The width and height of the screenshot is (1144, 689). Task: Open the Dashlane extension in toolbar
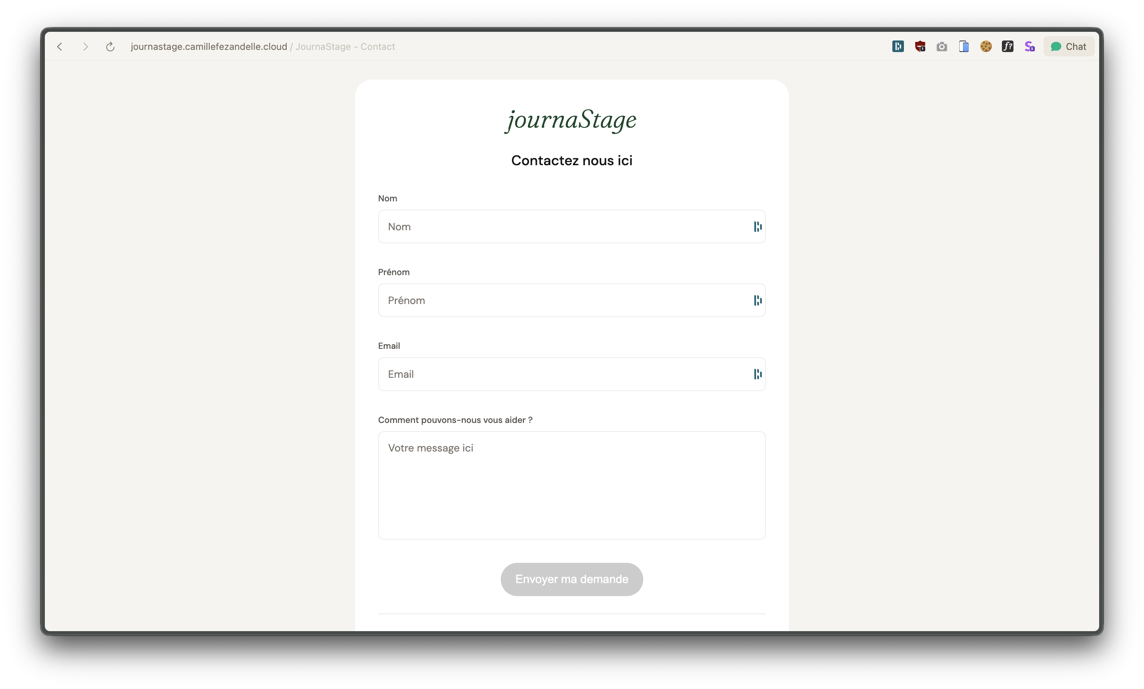tap(897, 46)
